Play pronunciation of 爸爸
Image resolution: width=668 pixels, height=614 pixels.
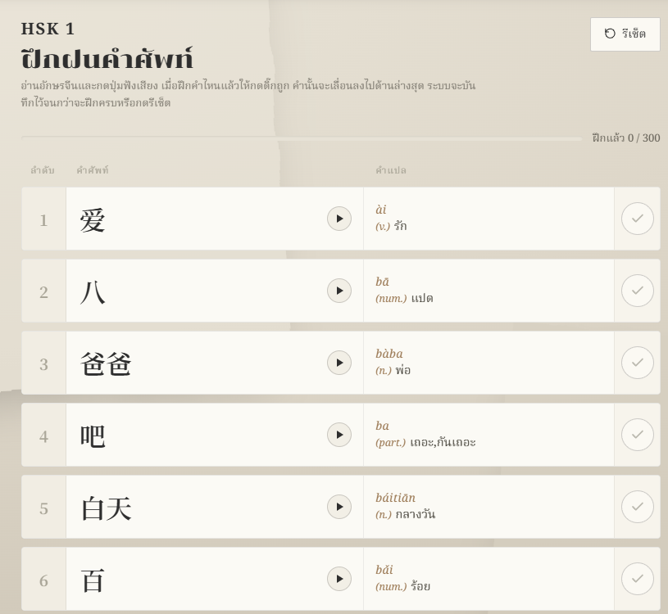click(339, 363)
